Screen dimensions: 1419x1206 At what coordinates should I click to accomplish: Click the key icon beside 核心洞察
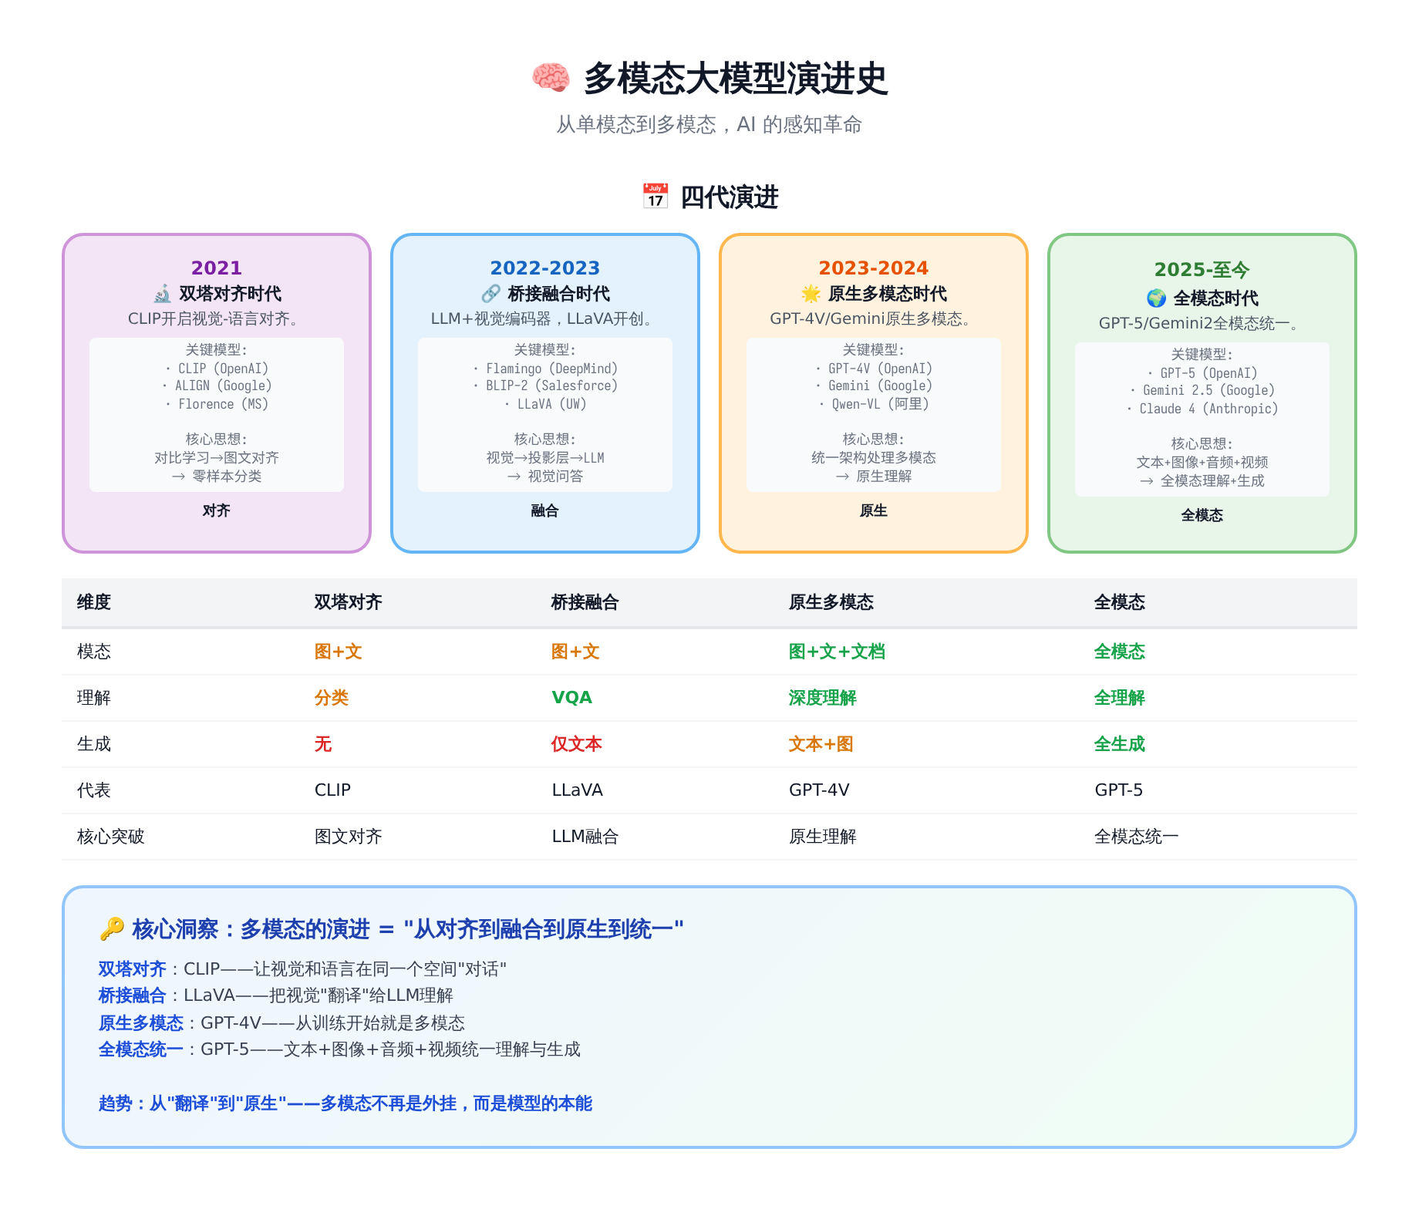click(112, 929)
